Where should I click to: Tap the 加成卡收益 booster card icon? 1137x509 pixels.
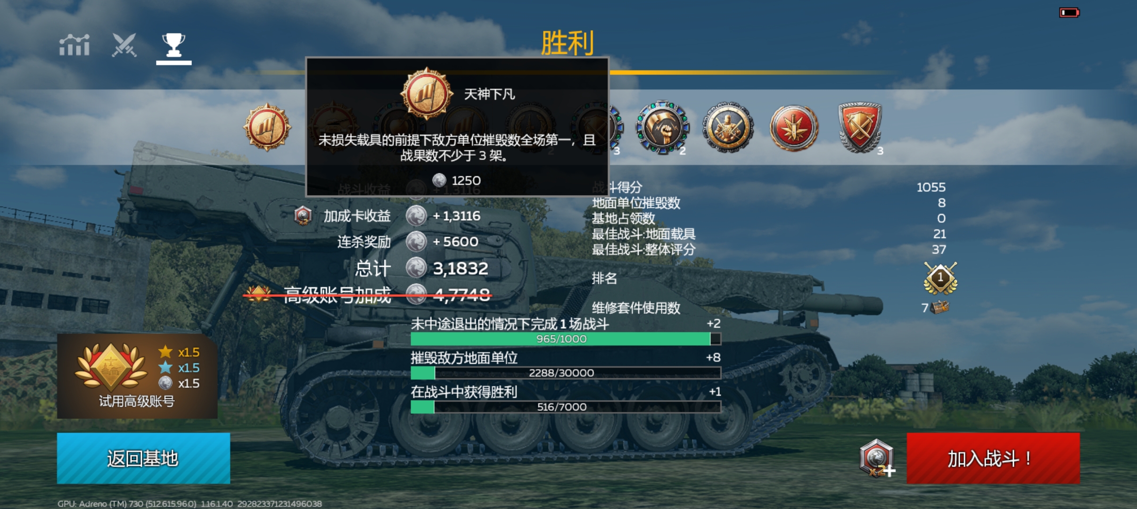point(303,216)
